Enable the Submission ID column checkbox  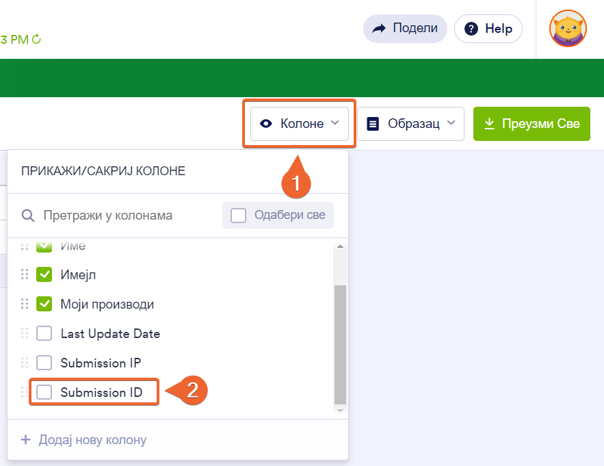44,392
